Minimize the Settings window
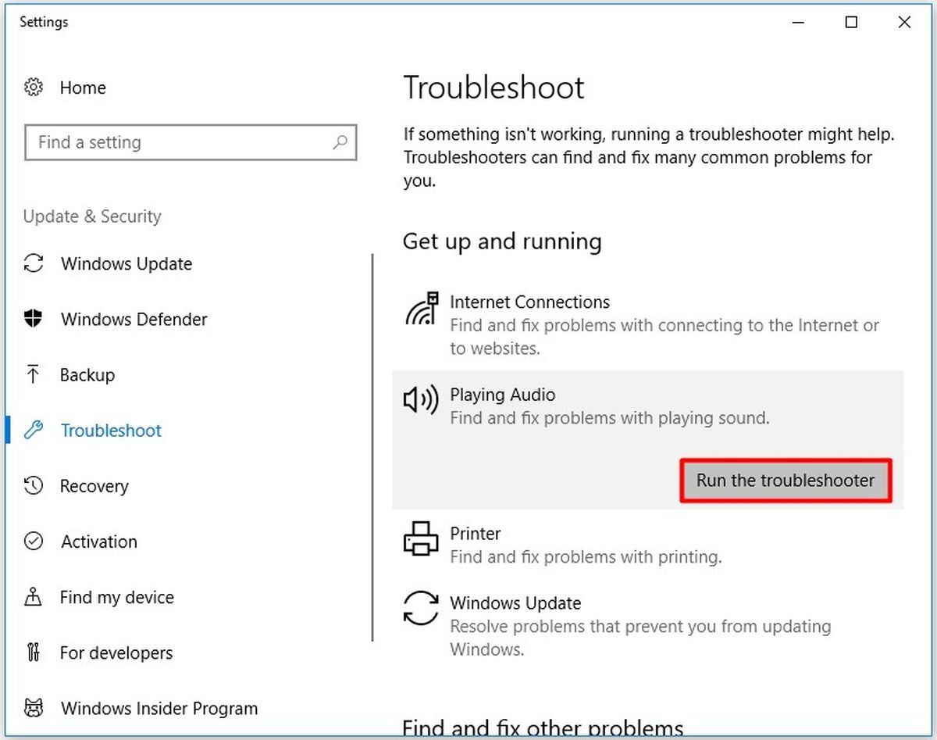Screen dimensions: 937x740 click(799, 23)
